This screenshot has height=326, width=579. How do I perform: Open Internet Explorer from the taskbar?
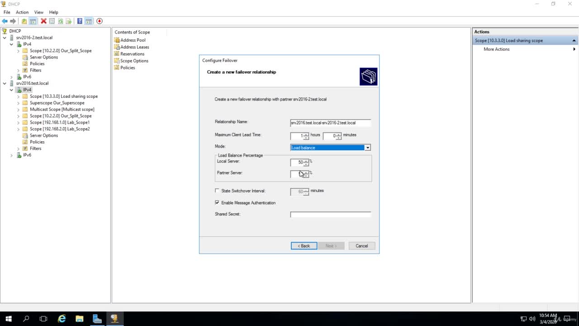click(x=62, y=319)
